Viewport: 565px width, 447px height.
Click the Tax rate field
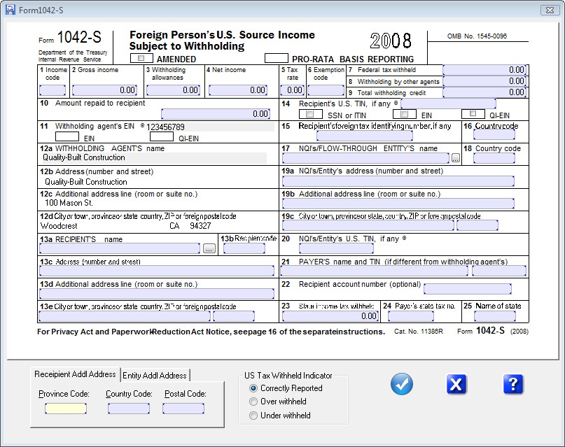coord(292,90)
